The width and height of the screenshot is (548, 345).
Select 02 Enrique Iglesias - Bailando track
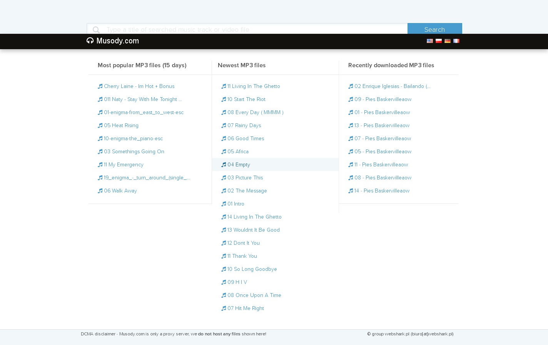click(392, 86)
